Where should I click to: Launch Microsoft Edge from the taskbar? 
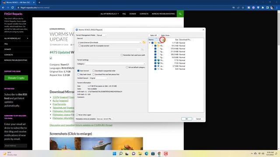coord(147,154)
